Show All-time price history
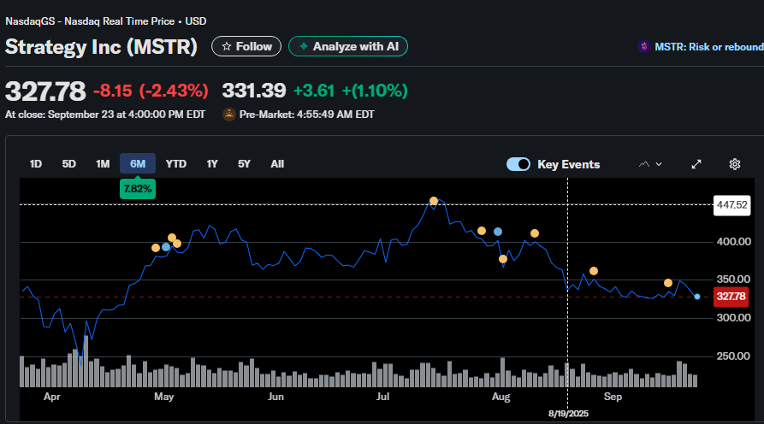The image size is (764, 424). 277,164
